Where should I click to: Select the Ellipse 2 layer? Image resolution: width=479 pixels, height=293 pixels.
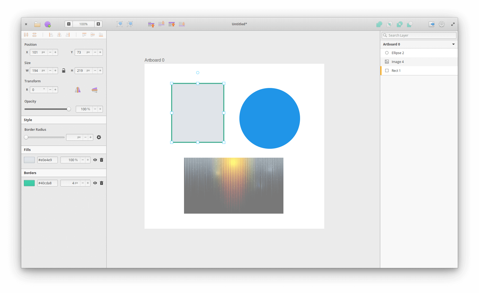tap(398, 53)
